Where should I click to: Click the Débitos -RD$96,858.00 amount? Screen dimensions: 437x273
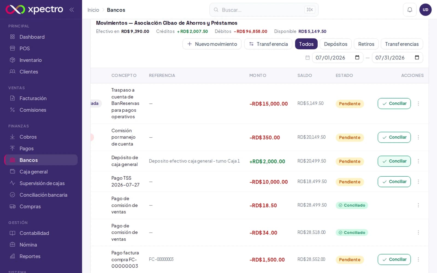(250, 31)
